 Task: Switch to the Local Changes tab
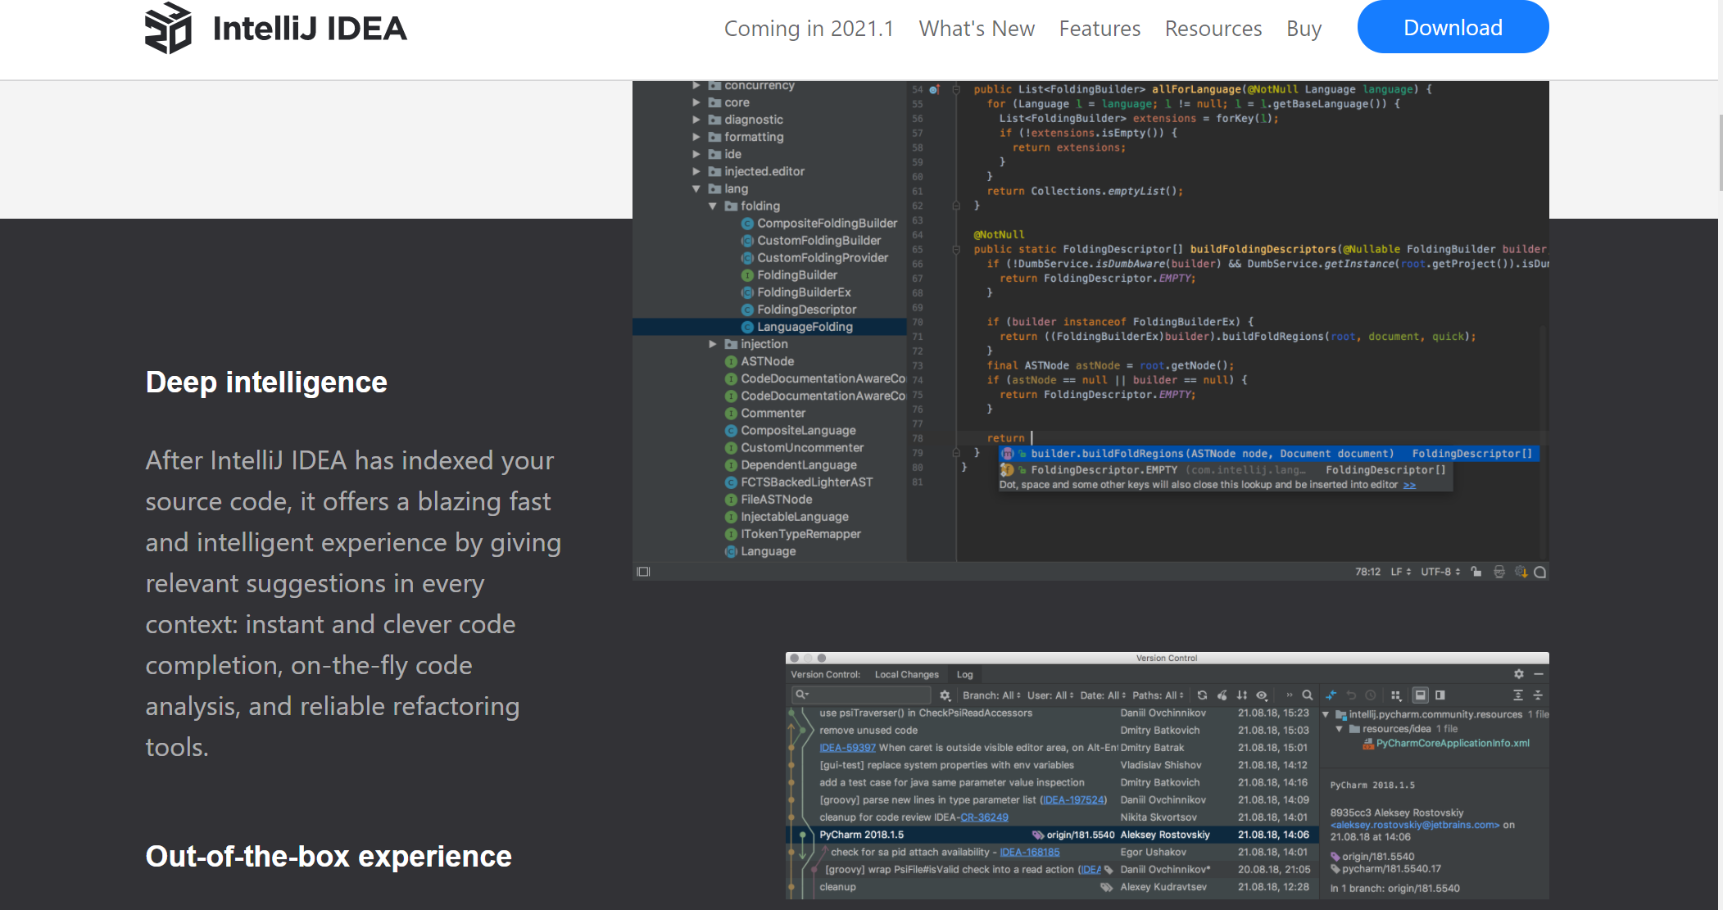click(906, 675)
